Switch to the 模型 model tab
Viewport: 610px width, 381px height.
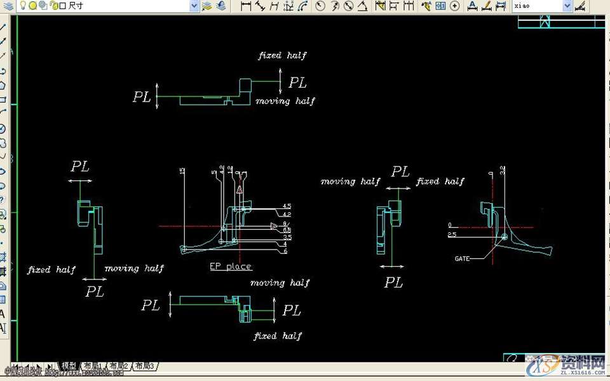coord(69,366)
